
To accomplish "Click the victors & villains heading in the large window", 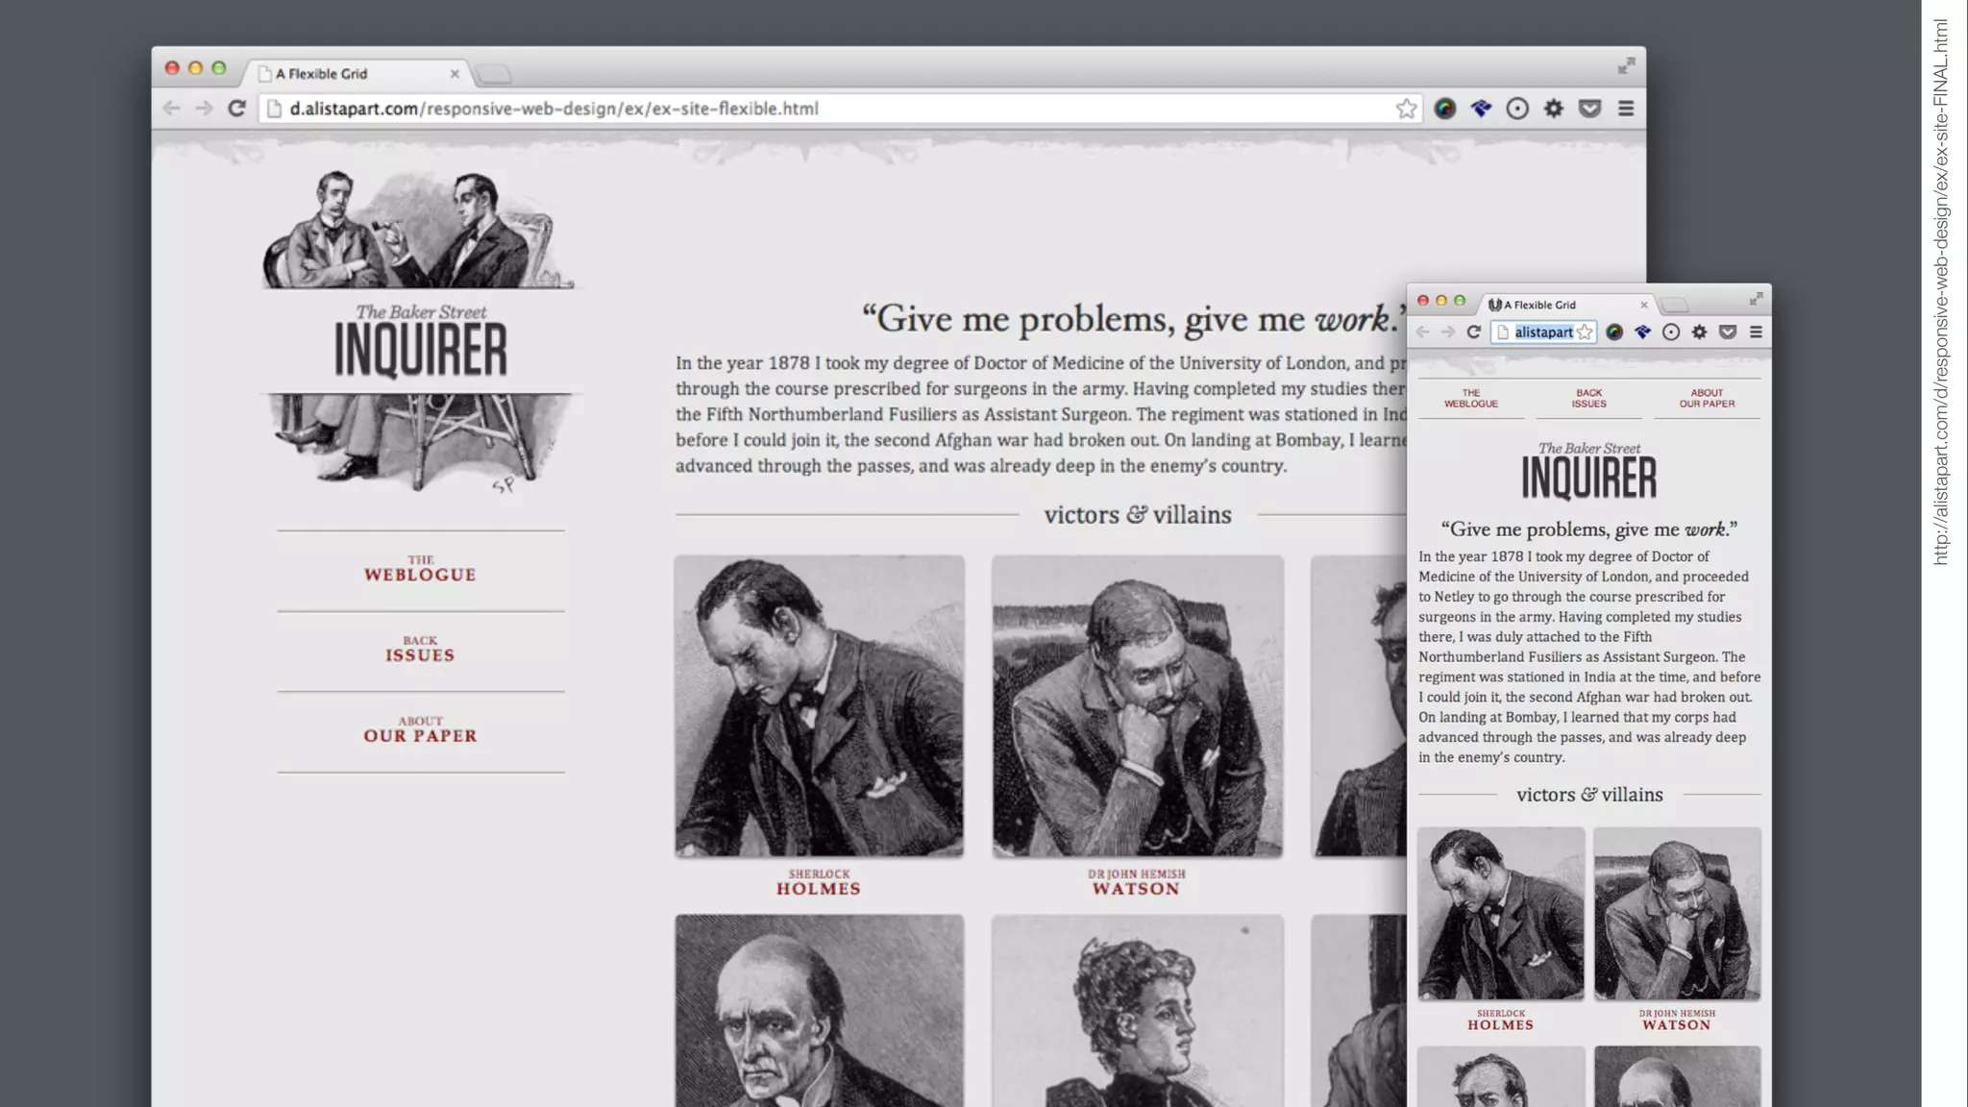I will 1138,515.
